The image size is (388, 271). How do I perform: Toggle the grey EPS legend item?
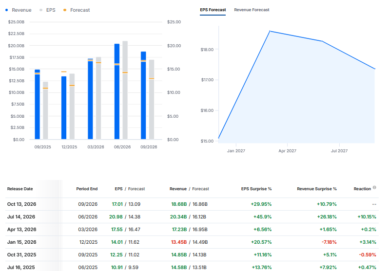(x=47, y=10)
